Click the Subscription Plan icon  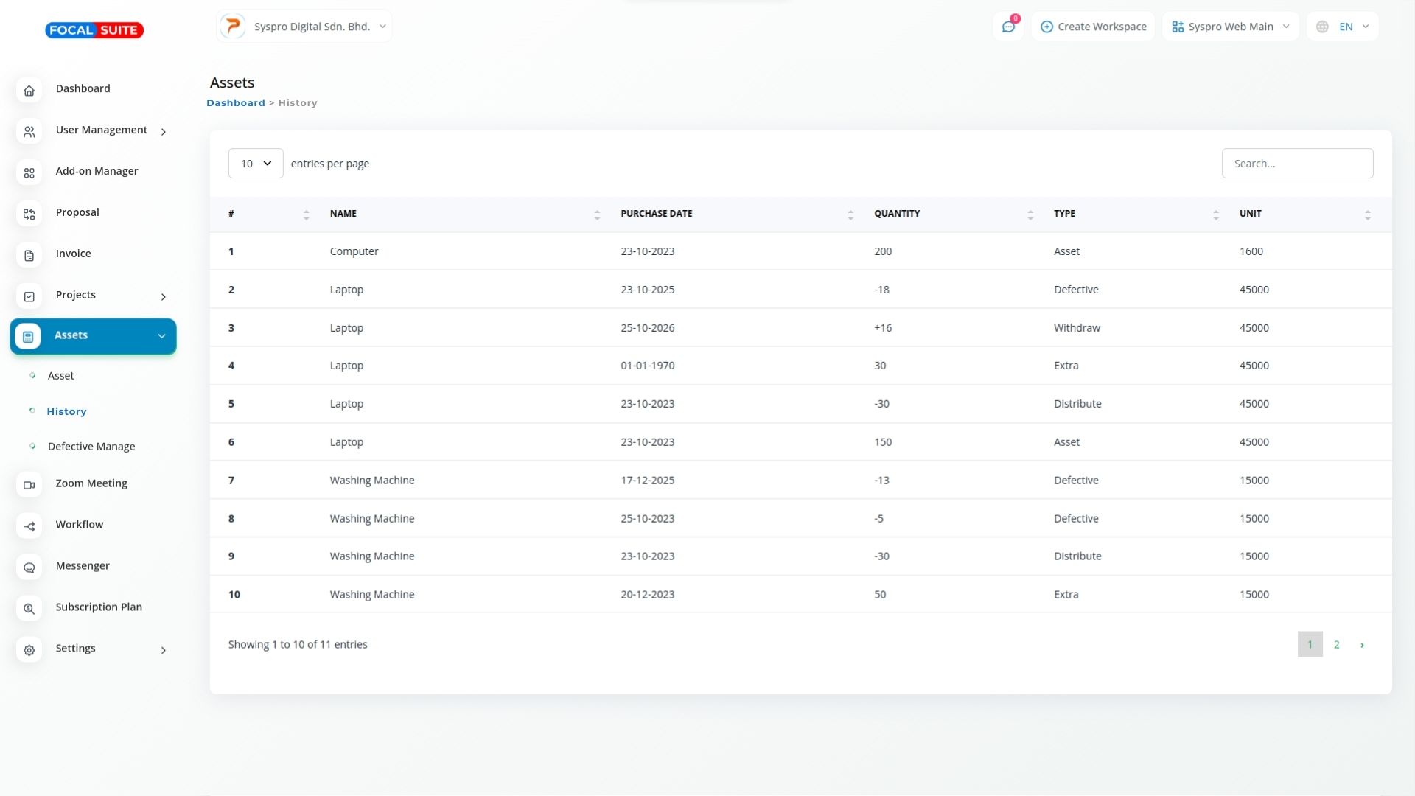coord(29,609)
